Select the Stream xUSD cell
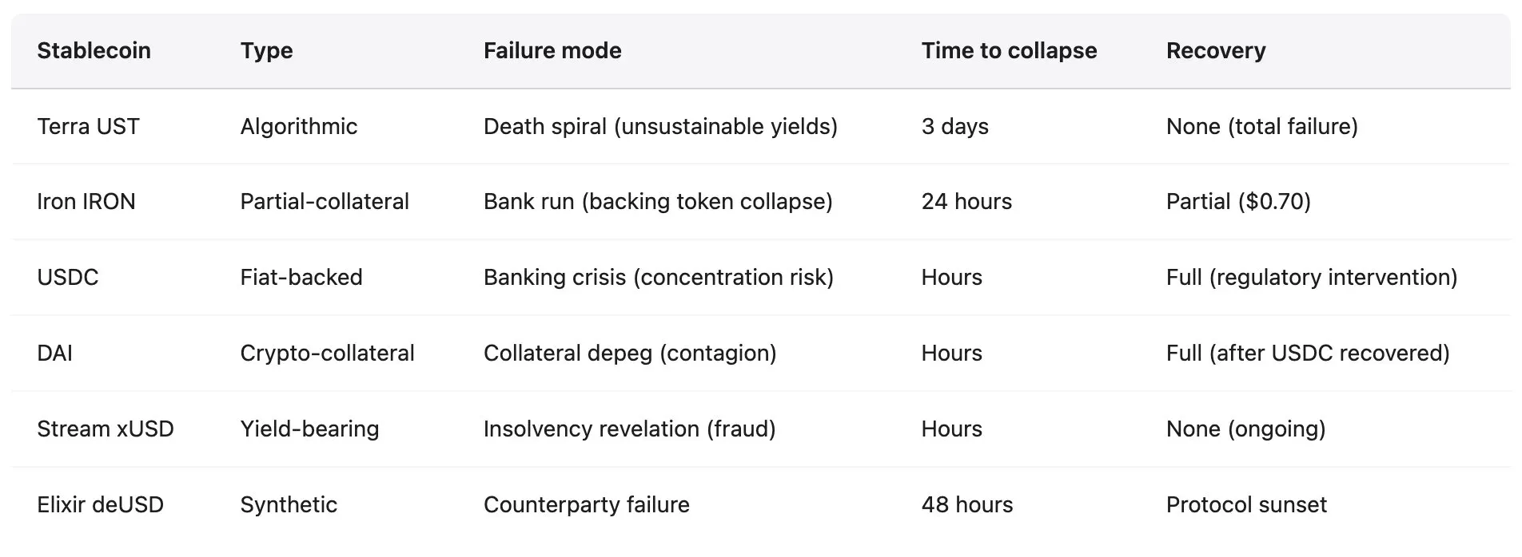This screenshot has width=1522, height=557. click(x=105, y=429)
